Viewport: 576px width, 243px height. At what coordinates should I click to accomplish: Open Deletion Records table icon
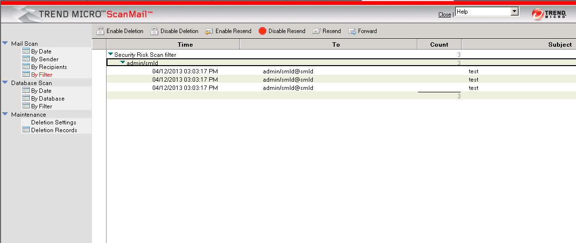click(x=26, y=130)
